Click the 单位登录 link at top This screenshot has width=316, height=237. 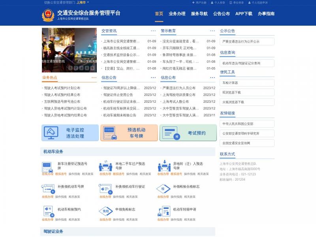237,3
